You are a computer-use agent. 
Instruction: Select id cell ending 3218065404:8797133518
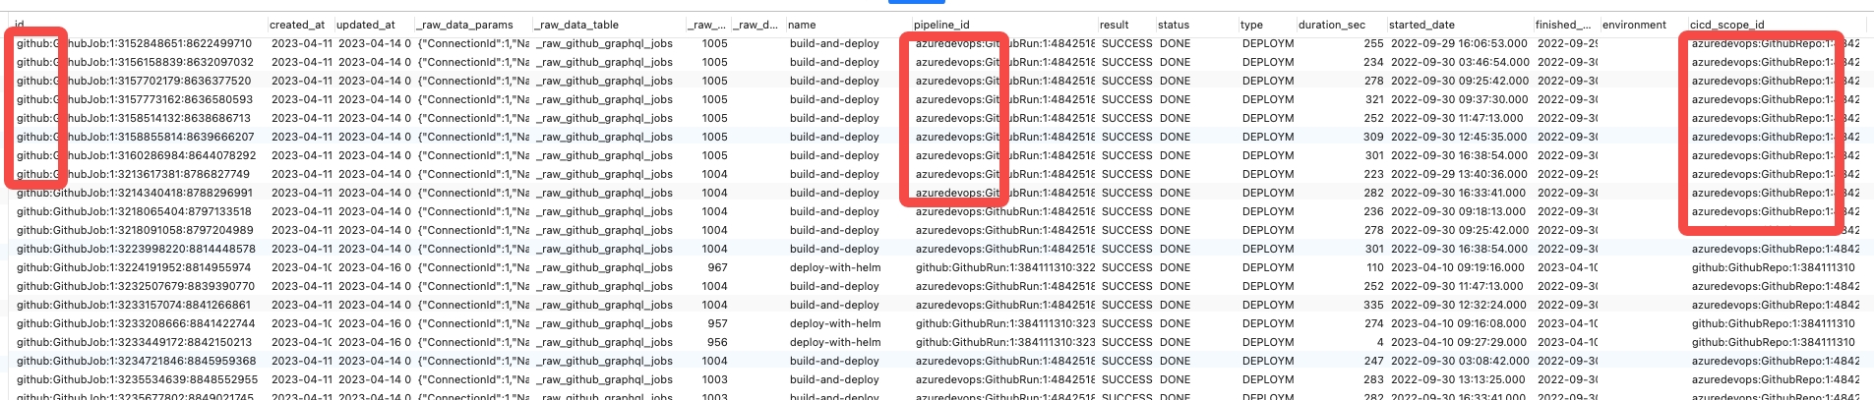[134, 211]
